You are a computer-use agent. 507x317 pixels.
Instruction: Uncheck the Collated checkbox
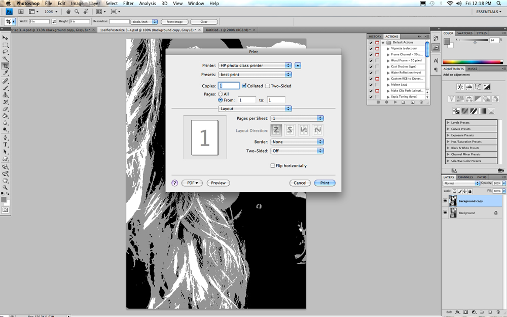point(244,86)
